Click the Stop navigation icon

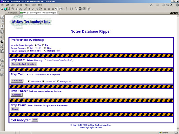coord(163,5)
